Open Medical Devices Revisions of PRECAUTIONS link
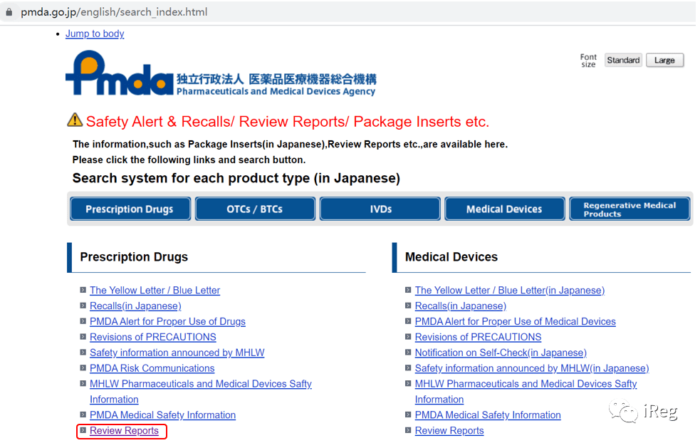This screenshot has height=443, width=700. pos(478,337)
